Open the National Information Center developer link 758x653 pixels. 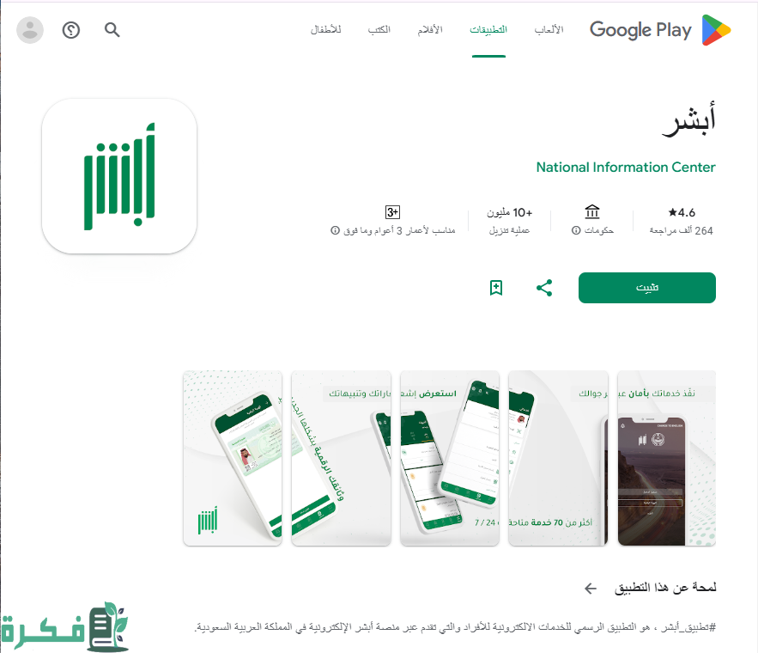[x=626, y=168]
